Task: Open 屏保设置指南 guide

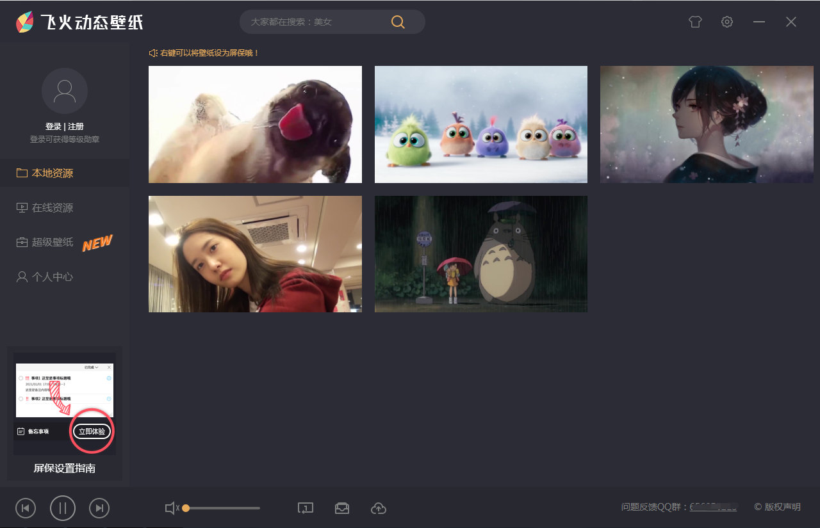Action: click(x=65, y=468)
